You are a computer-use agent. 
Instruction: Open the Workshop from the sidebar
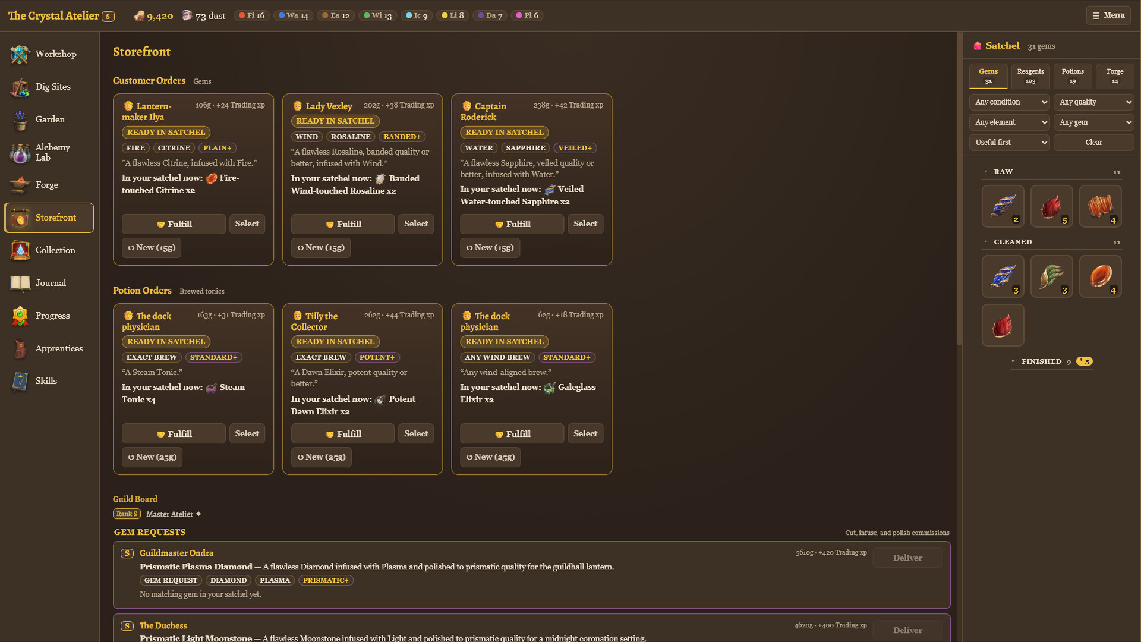[x=49, y=54]
